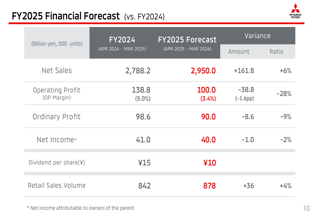Click the Operating Profit row label
Image resolution: width=313 pixels, height=214 pixels.
tap(57, 90)
